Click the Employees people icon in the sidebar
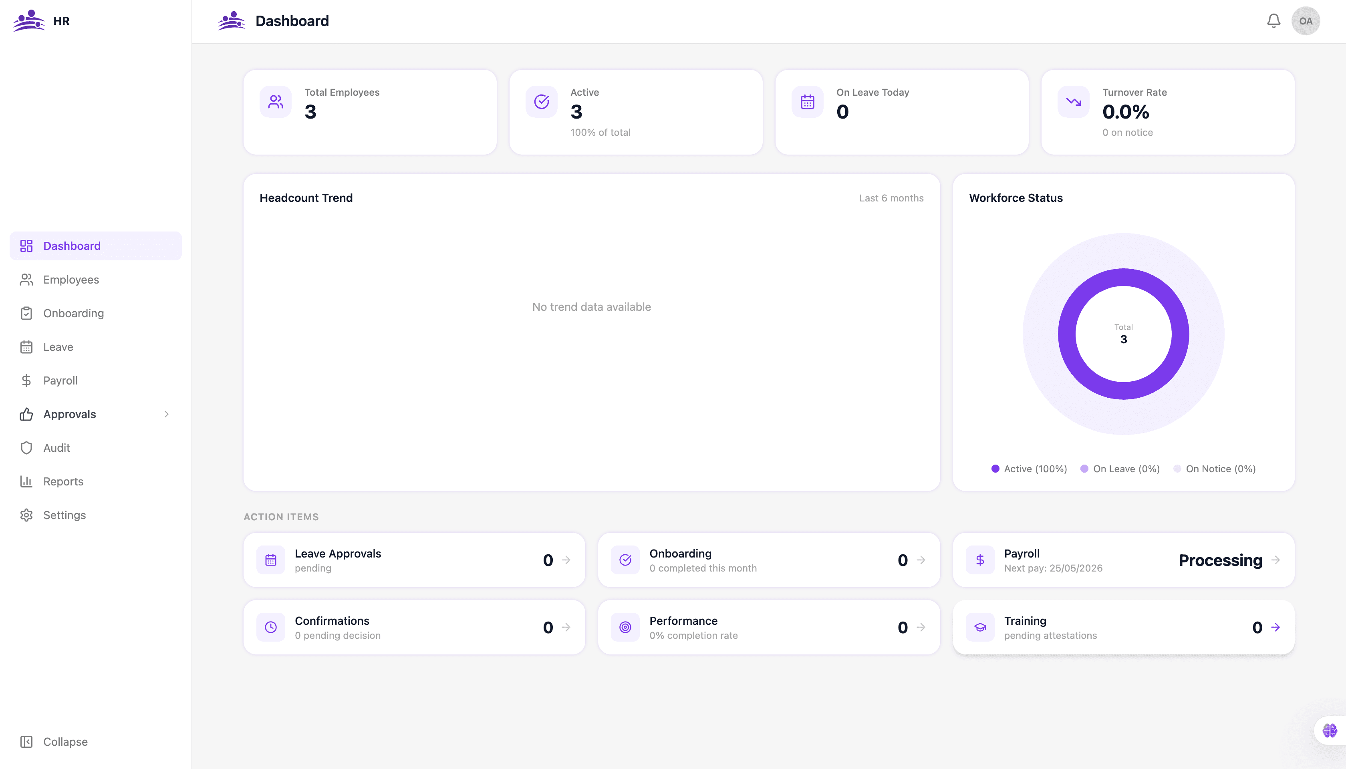Screen dimensions: 1346x769 pyautogui.click(x=26, y=280)
